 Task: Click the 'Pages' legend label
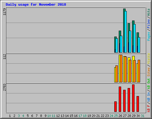tap(149, 36)
